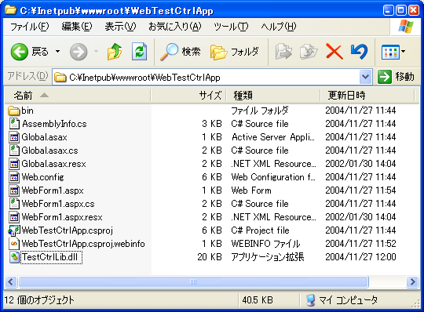Click the Windows flag logo throbber
This screenshot has width=424, height=312.
coord(406,27)
